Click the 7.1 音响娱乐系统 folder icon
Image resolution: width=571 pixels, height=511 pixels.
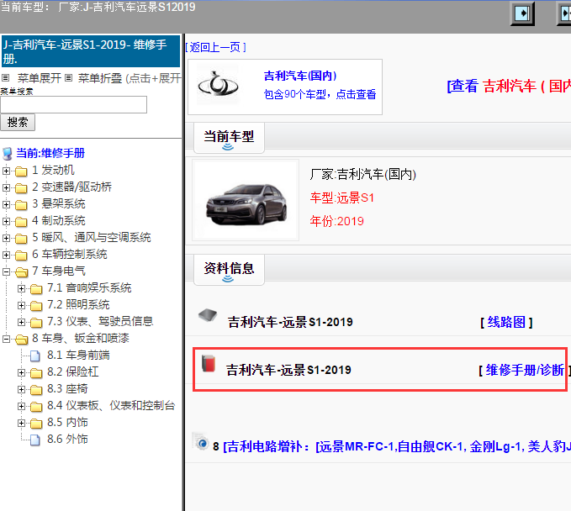pyautogui.click(x=36, y=289)
